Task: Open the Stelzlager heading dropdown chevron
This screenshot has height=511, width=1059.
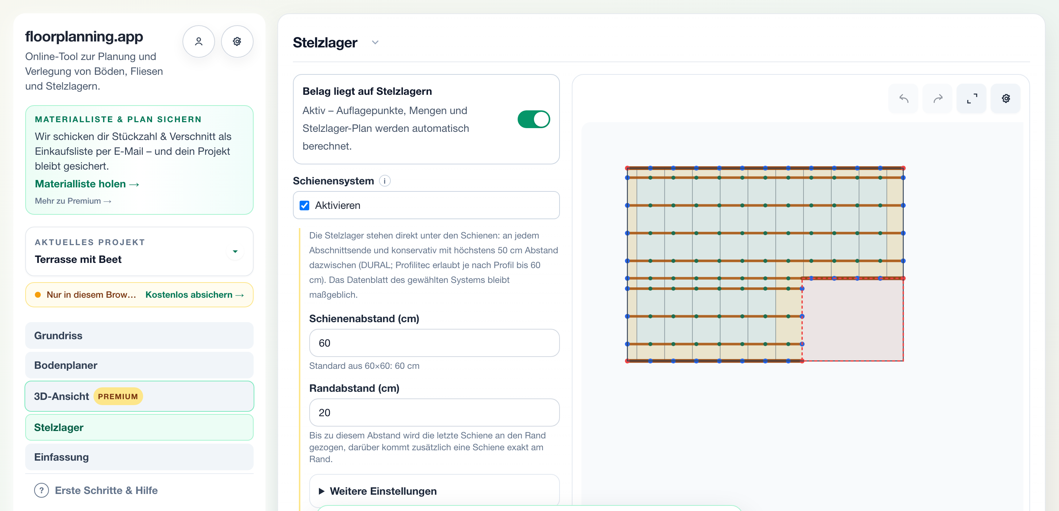Action: (375, 42)
